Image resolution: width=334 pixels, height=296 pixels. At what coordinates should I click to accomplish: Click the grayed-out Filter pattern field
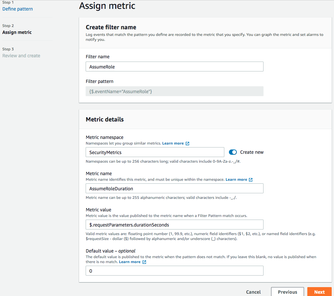pyautogui.click(x=174, y=91)
